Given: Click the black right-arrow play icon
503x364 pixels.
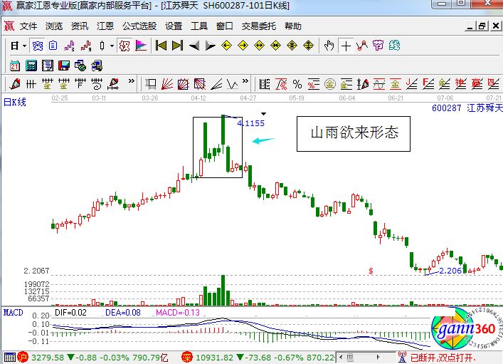Looking at the screenshot, I should [x=210, y=46].
